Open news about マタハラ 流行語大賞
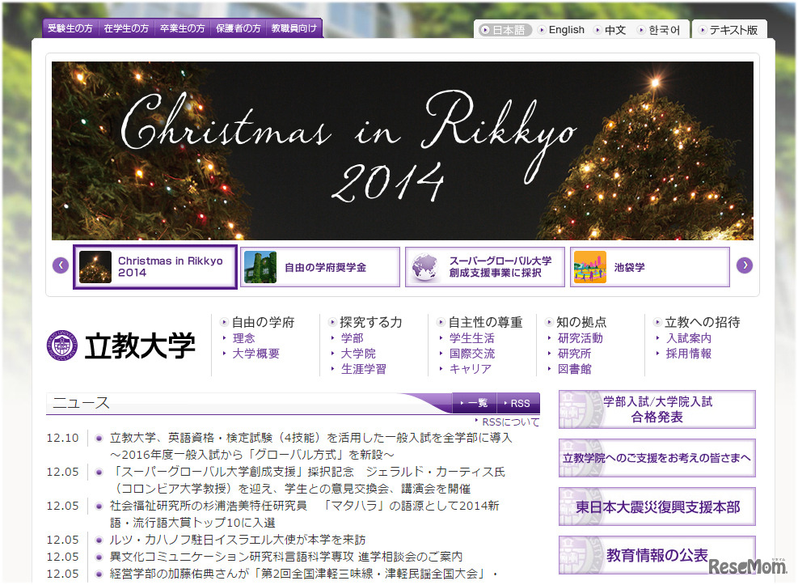The width and height of the screenshot is (798, 585). 304,515
